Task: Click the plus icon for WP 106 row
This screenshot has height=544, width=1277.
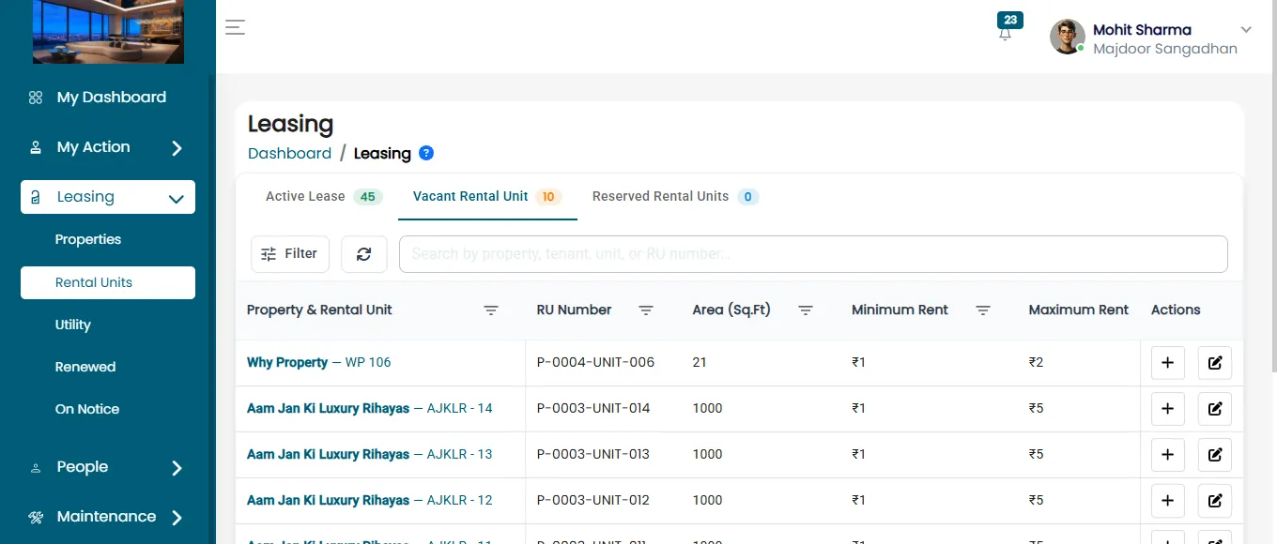Action: point(1167,363)
